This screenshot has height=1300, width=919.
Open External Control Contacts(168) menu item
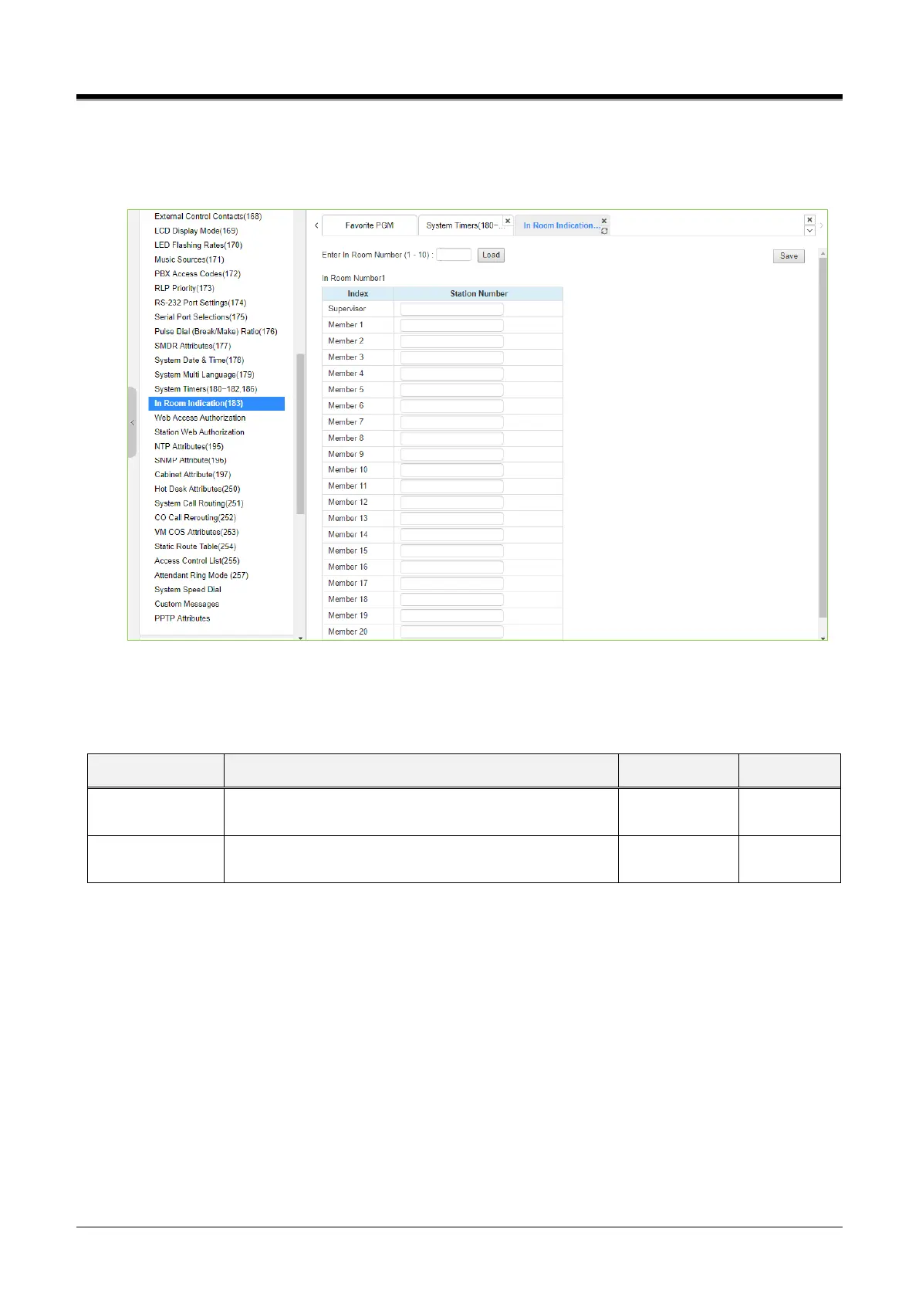point(208,216)
